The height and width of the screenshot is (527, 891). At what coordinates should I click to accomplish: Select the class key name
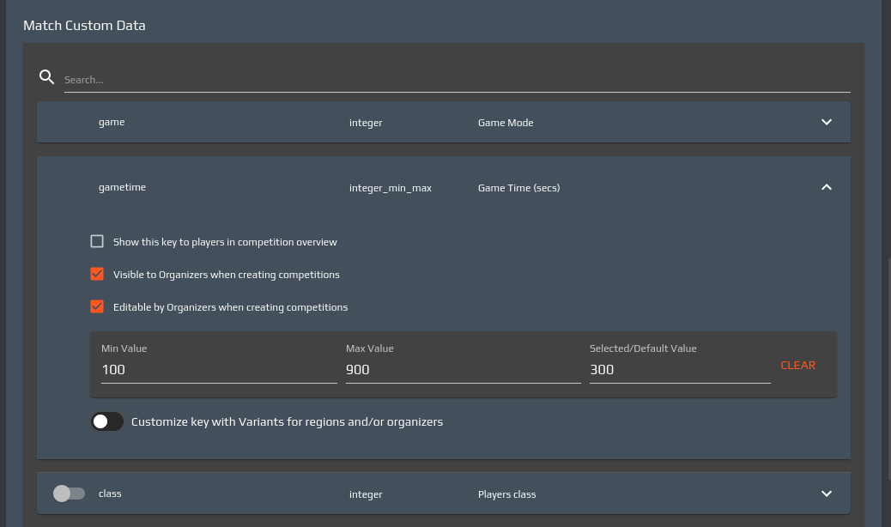tap(110, 494)
